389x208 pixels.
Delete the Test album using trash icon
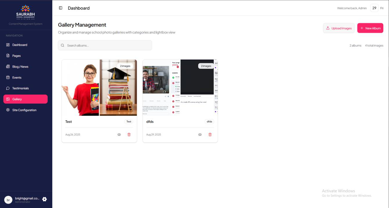(x=129, y=135)
